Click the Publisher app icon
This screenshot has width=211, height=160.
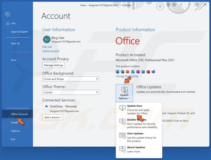pos(143,72)
